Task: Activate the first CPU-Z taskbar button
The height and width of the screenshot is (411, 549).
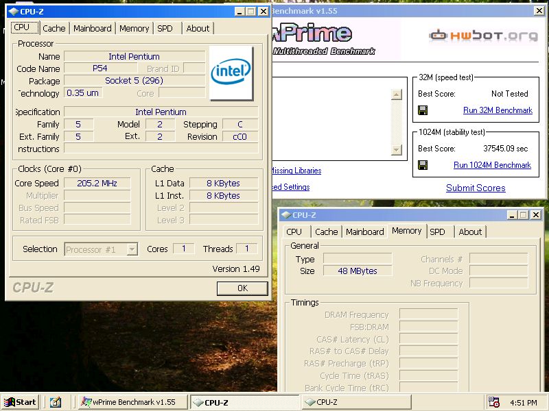Action: [x=244, y=402]
